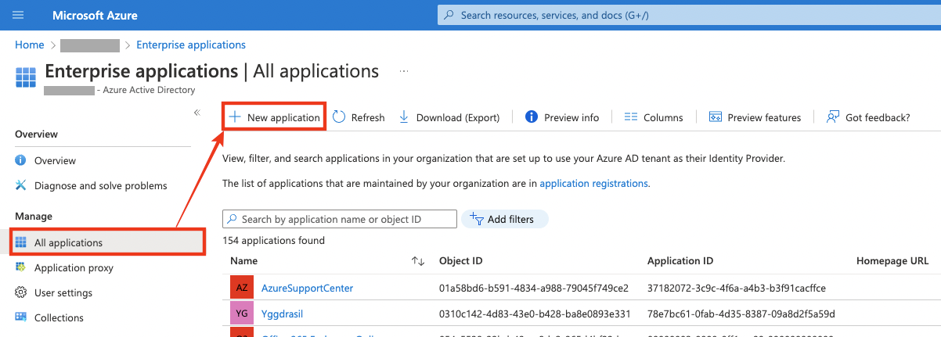The image size is (941, 337).
Task: Select Overview in the sidebar
Action: click(x=55, y=160)
